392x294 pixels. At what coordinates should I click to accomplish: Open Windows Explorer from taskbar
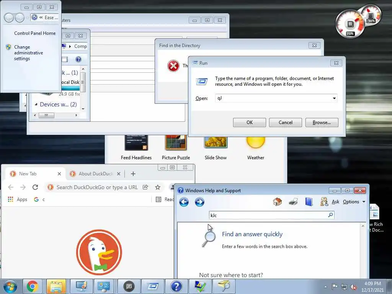(56, 286)
